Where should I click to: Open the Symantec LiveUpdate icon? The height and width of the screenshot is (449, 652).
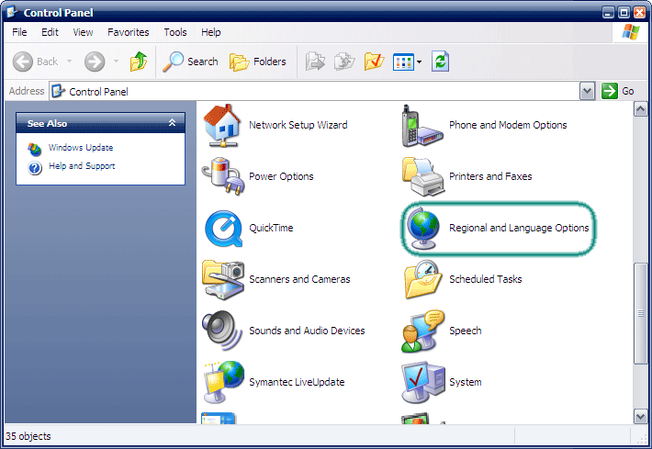(x=222, y=382)
